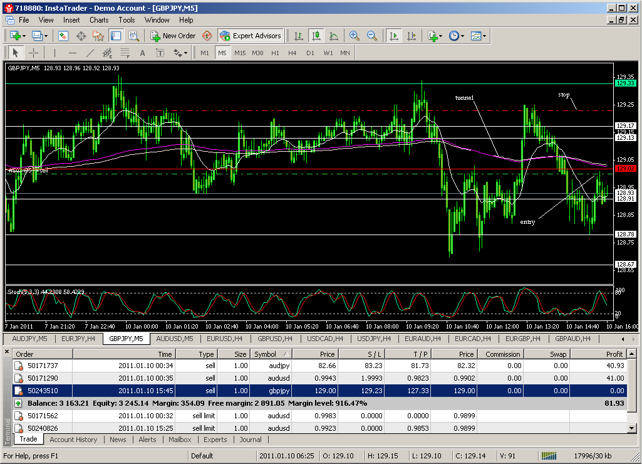The height and width of the screenshot is (464, 642).
Task: Toggle Chart Shift
Action: [x=412, y=36]
